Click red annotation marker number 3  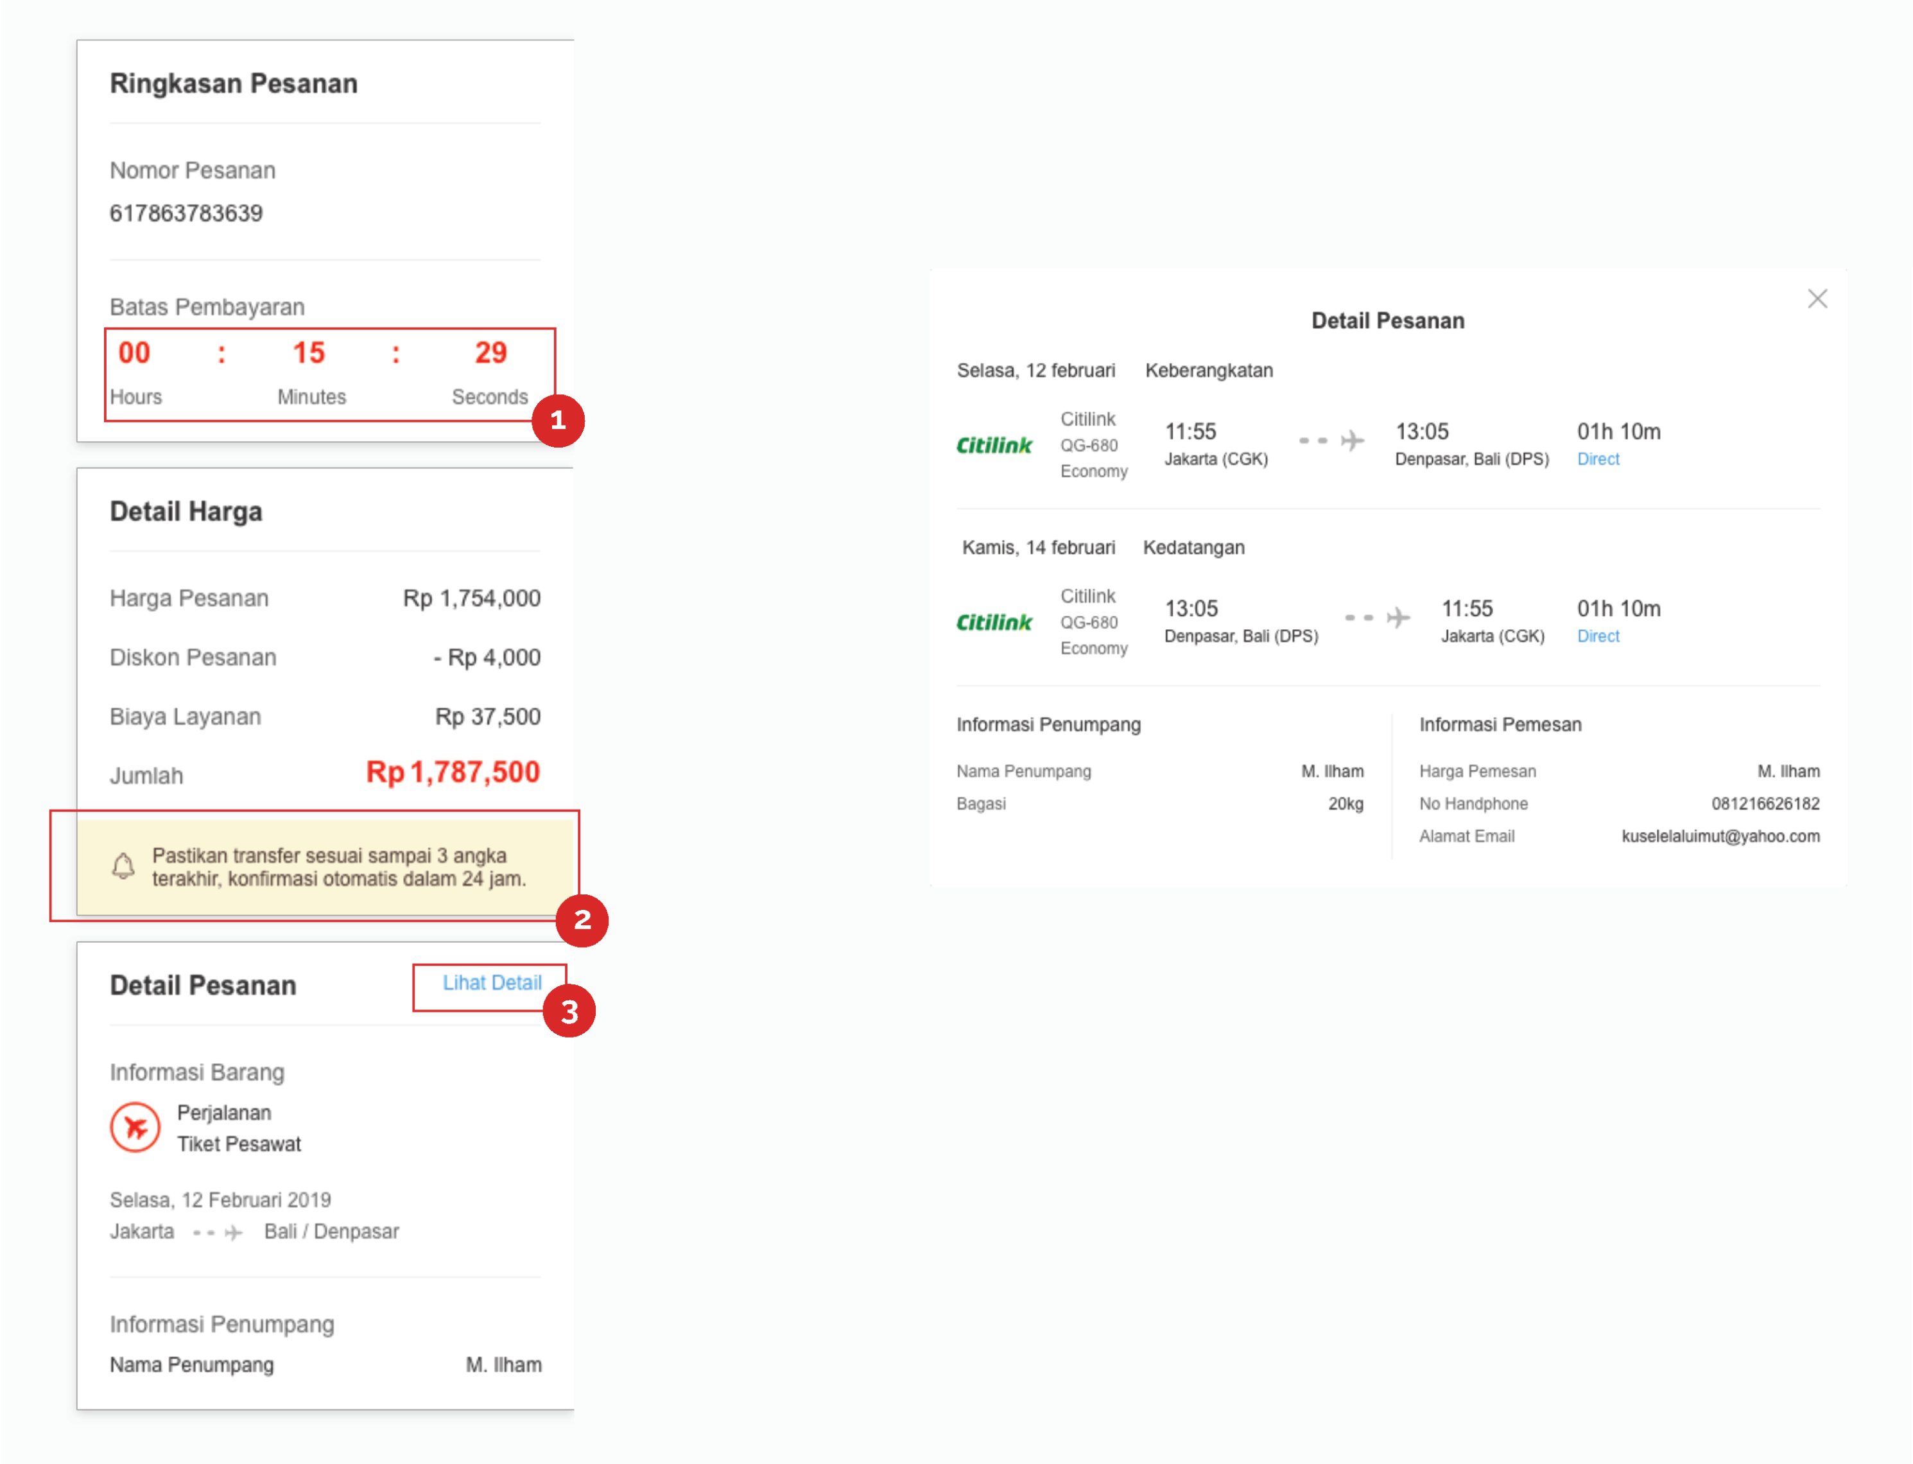click(x=569, y=1012)
